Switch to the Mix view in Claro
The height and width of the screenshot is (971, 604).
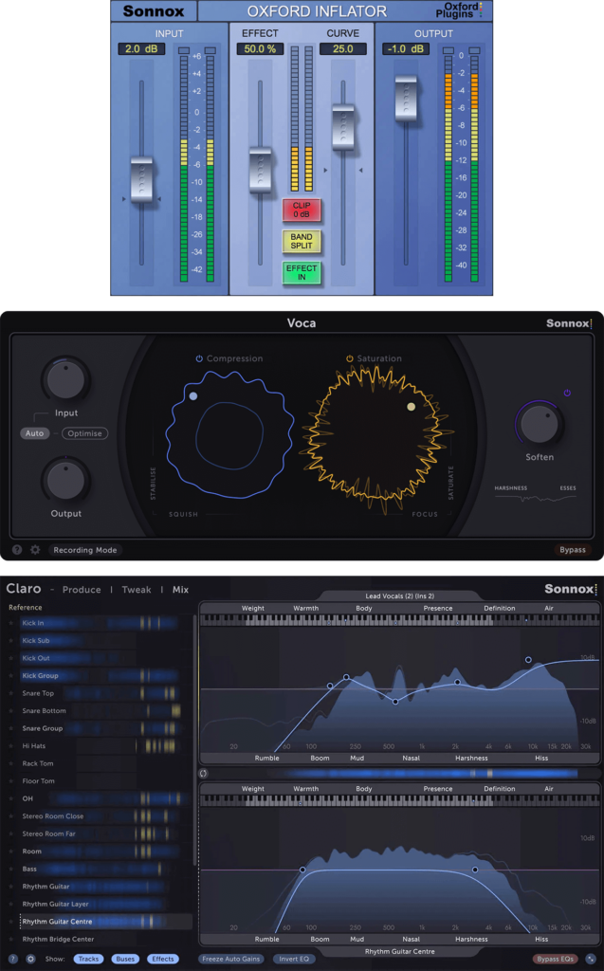(x=180, y=590)
